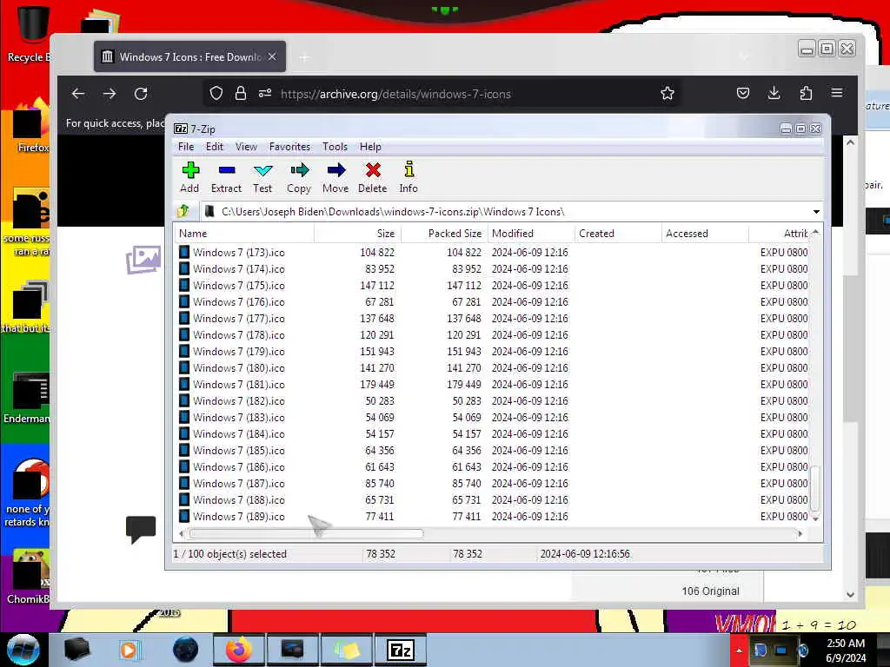890x667 pixels.
Task: Click the Delete toolbar icon
Action: pos(372,177)
